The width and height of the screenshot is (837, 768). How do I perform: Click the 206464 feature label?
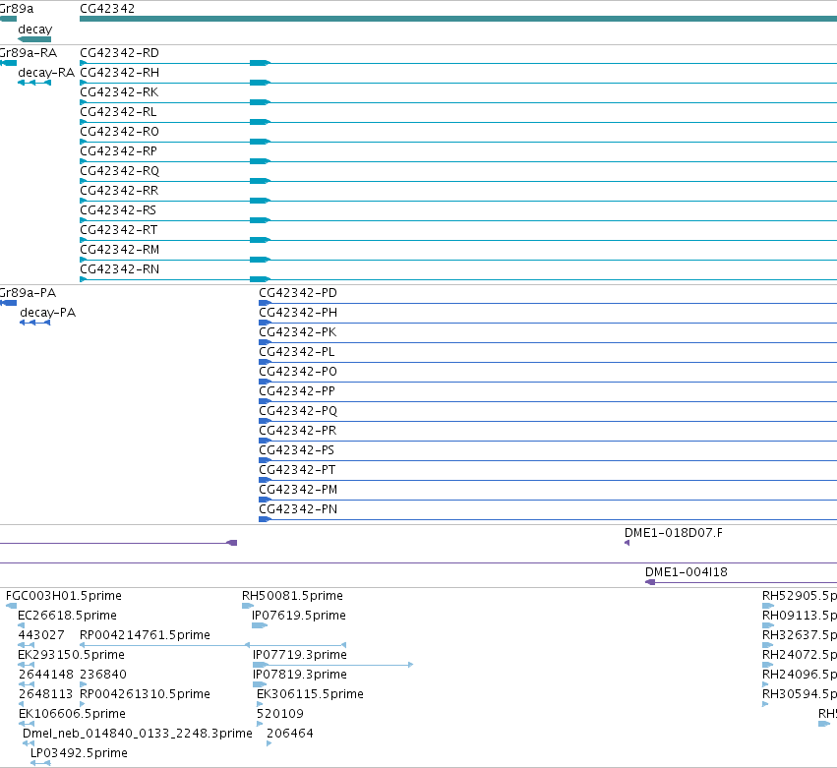290,734
